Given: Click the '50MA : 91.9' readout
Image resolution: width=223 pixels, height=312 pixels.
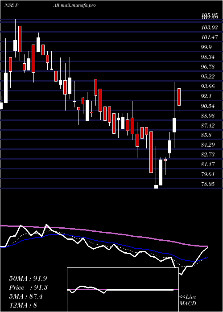Looking at the screenshot, I should (28, 279).
